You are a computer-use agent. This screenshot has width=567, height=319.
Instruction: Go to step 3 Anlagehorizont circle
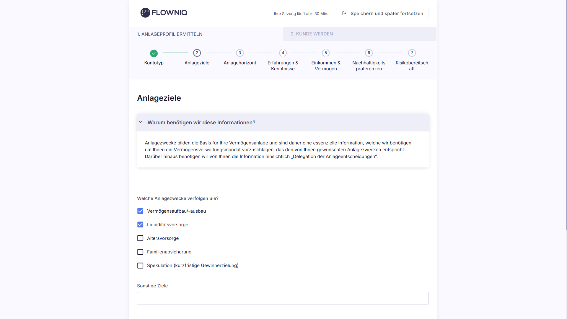tap(240, 53)
